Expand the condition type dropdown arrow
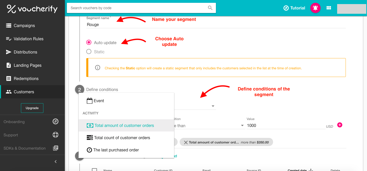The image size is (367, 171). pos(213,106)
